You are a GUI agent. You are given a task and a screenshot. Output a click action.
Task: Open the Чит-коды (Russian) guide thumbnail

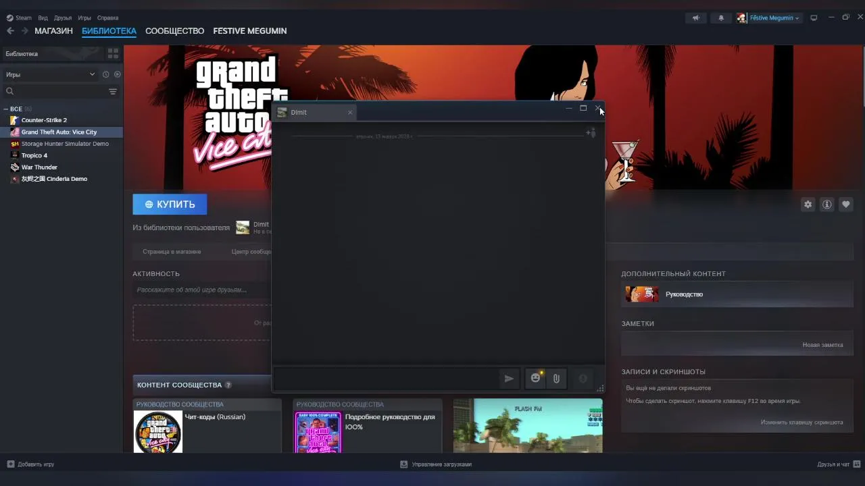point(158,432)
